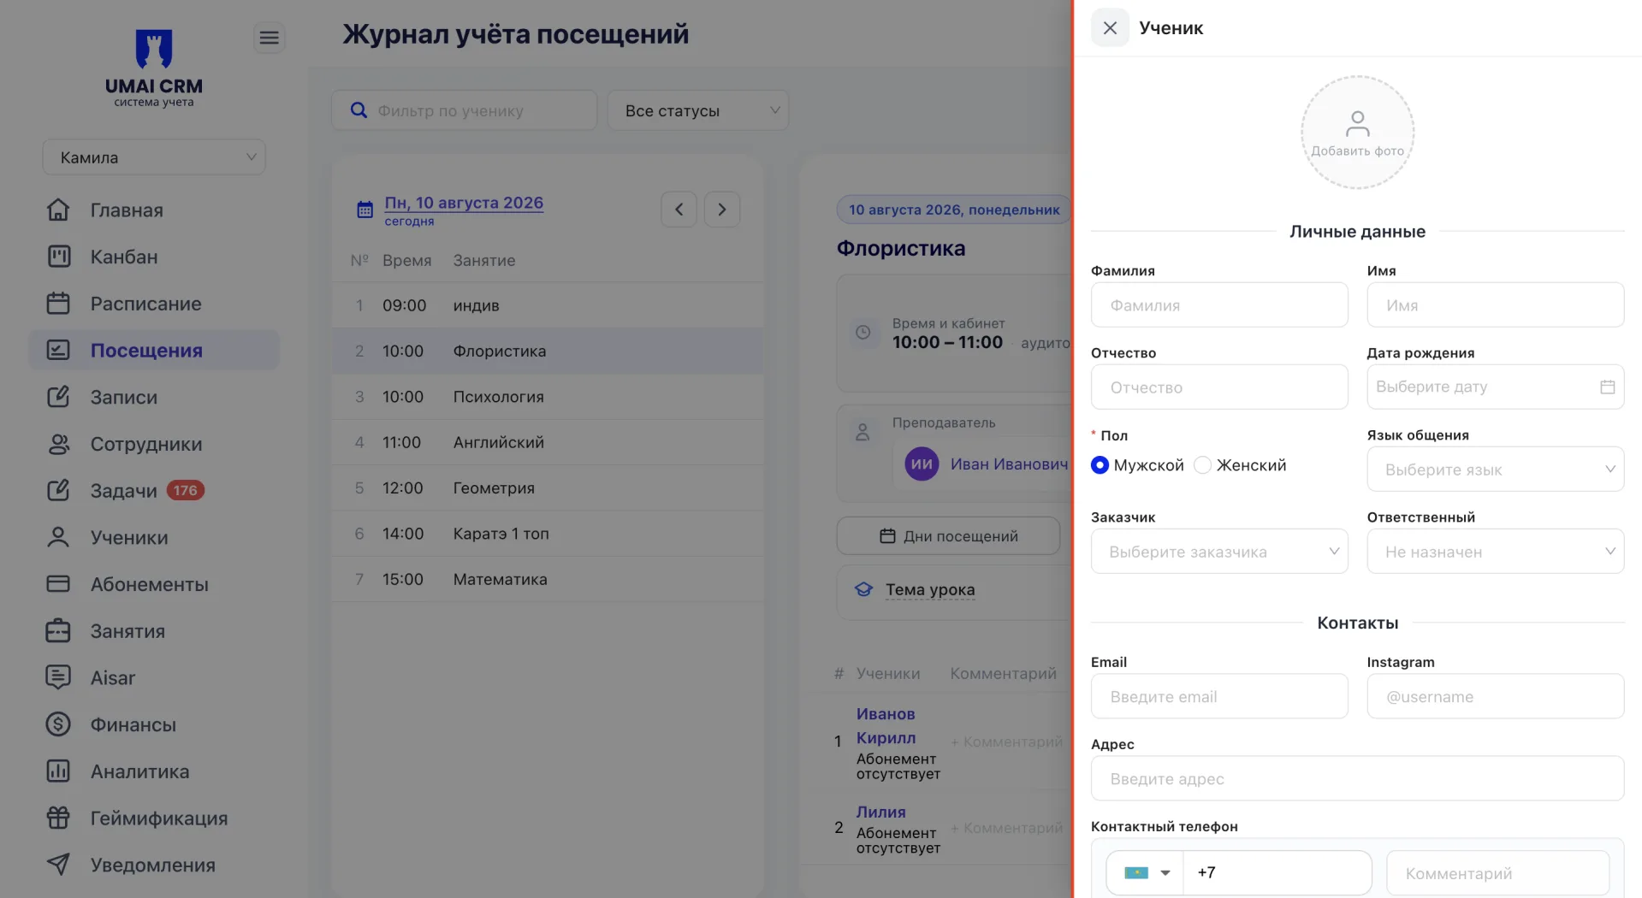The height and width of the screenshot is (898, 1642).
Task: Click the Записи edit icon
Action: (58, 397)
